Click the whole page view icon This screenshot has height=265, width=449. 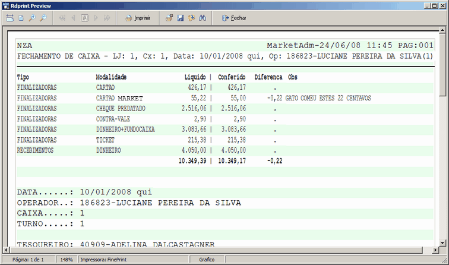21,18
